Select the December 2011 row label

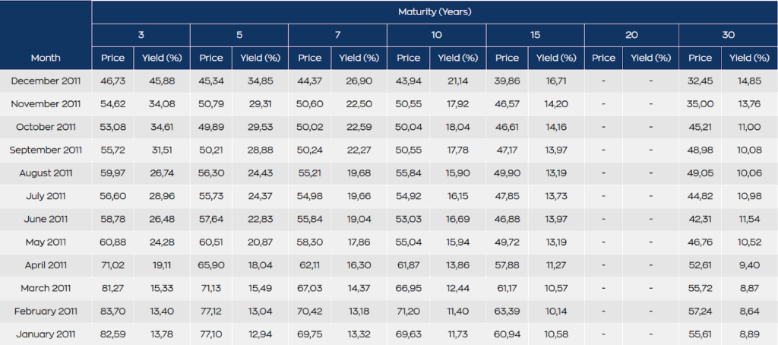coord(46,81)
